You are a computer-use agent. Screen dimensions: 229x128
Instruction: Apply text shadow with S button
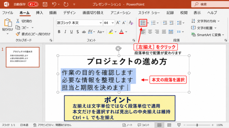click(x=78, y=32)
